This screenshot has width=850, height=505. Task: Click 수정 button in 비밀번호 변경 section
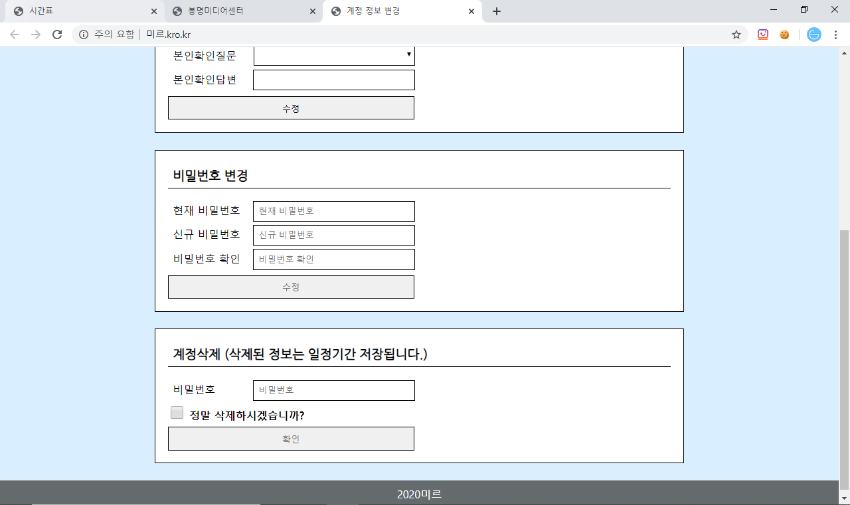coord(291,287)
